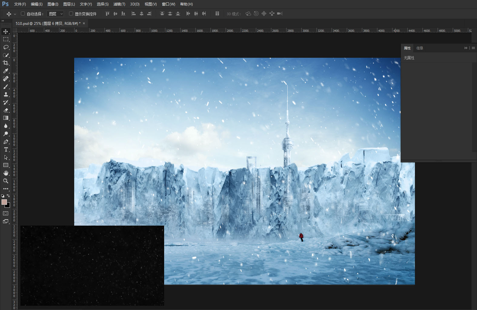The image size is (477, 310).
Task: Open the 图层 auto-select dropdown
Action: 55,14
